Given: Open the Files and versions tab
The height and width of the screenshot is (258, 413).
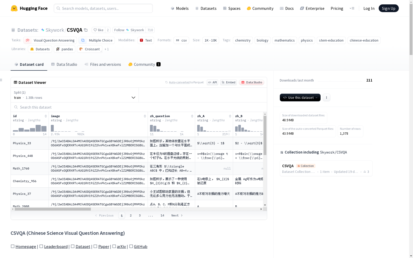Looking at the screenshot, I should tap(103, 64).
